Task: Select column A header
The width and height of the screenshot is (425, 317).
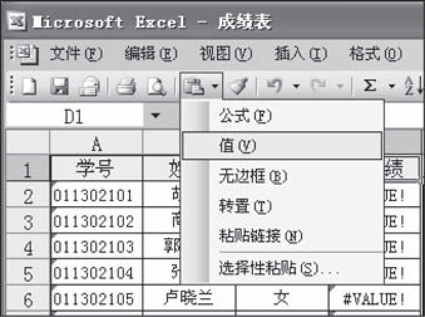Action: tap(97, 142)
